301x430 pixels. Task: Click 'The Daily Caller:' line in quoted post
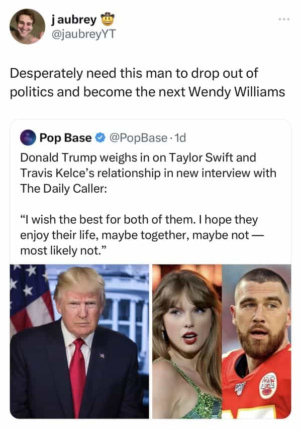coord(63,189)
